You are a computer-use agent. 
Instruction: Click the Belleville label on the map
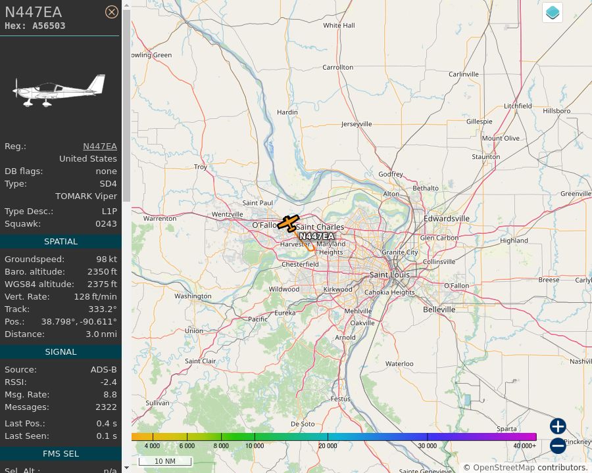click(439, 309)
